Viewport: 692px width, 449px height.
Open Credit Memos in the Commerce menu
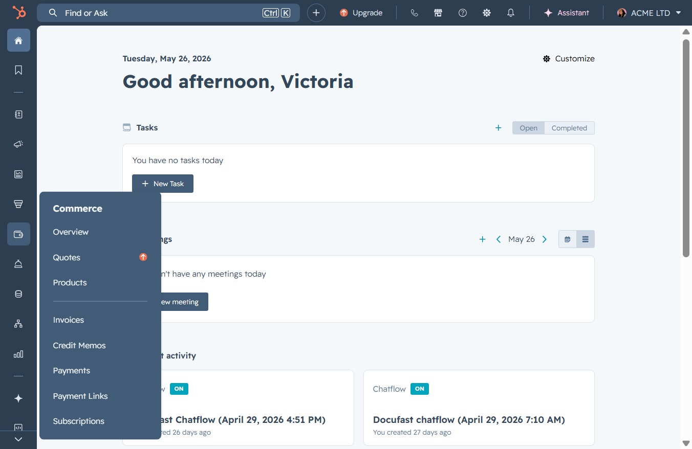[x=79, y=346]
